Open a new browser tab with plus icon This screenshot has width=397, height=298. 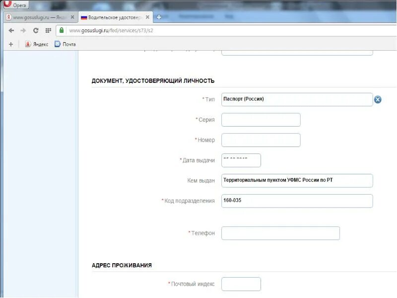tap(159, 17)
